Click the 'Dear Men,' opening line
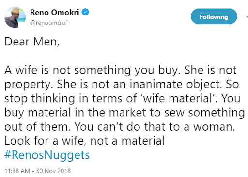 (32, 42)
